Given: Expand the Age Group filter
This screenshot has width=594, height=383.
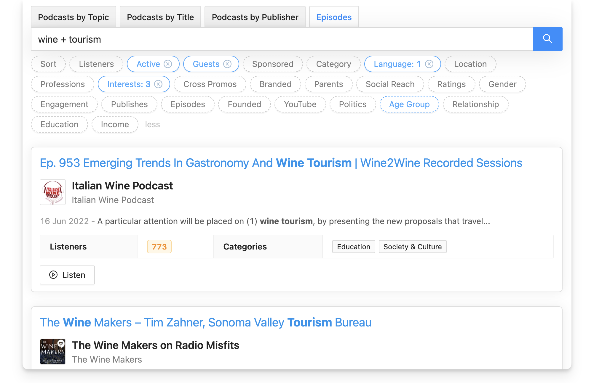Looking at the screenshot, I should 409,104.
